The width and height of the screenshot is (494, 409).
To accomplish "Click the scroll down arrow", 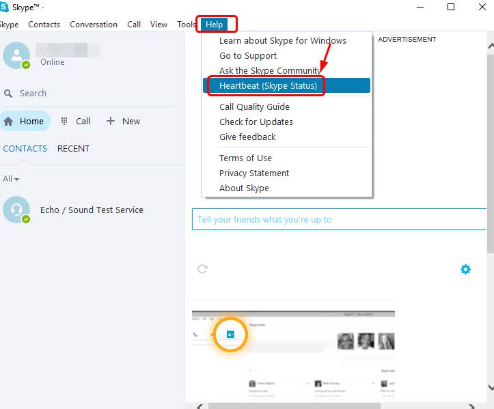I will [x=491, y=387].
